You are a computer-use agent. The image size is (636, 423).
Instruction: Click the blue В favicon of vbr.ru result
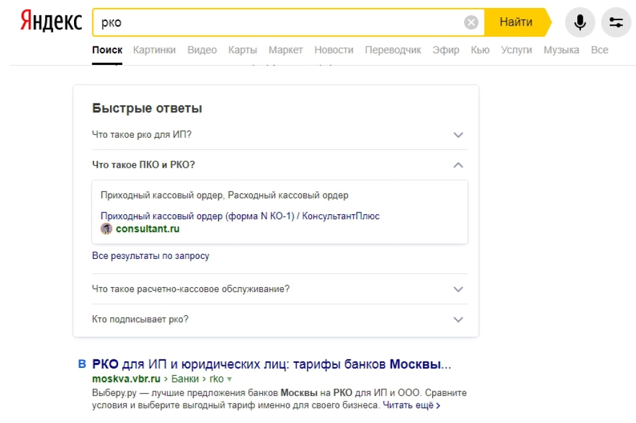[82, 365]
